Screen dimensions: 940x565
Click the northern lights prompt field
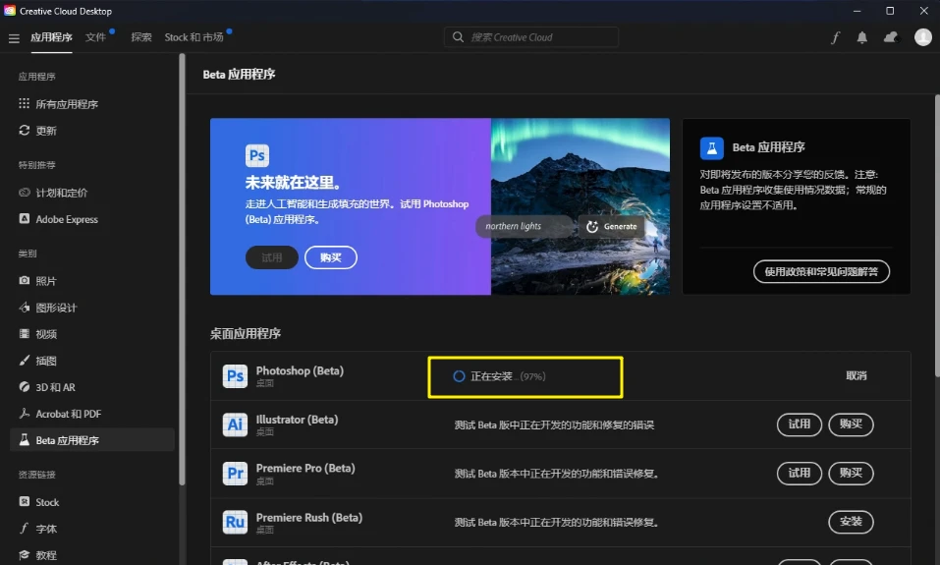526,227
